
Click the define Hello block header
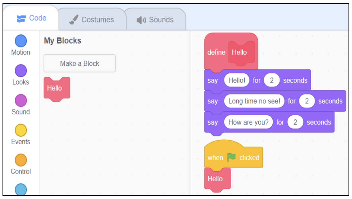216,52
